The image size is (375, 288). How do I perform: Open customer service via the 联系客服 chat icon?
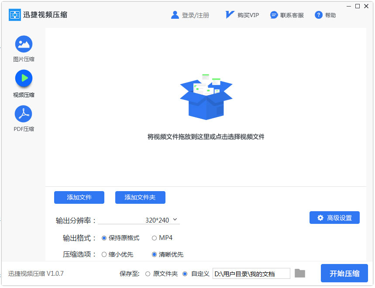pyautogui.click(x=274, y=14)
